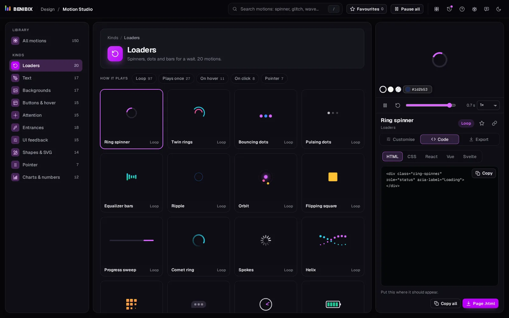The height and width of the screenshot is (318, 509).
Task: Toggle dark mode with the moon icon
Action: click(x=499, y=9)
